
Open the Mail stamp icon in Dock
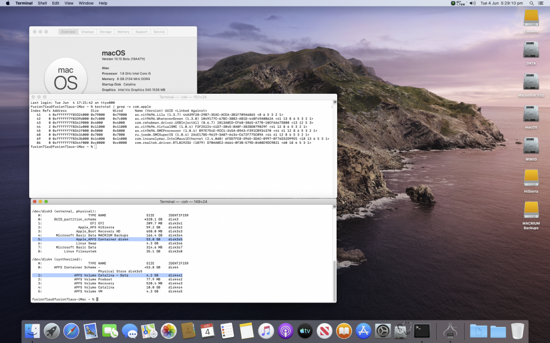pos(91,331)
